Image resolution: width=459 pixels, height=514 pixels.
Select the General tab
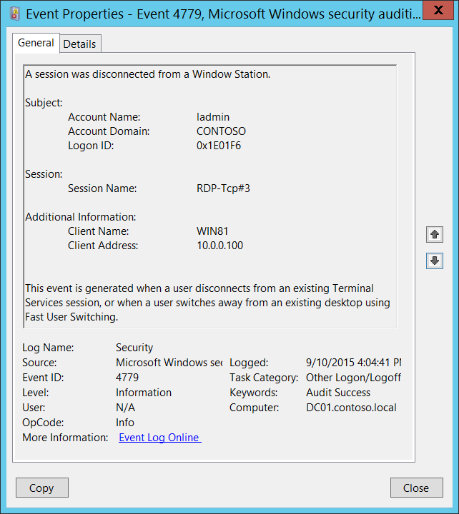[36, 43]
